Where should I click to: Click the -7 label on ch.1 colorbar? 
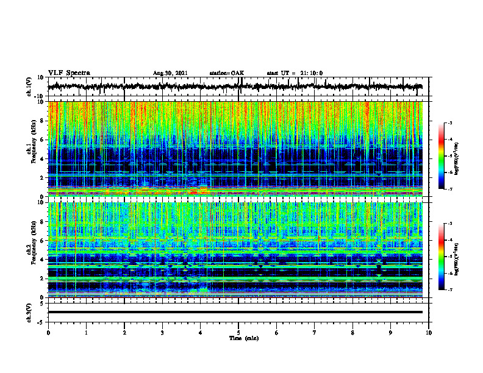tap(449, 189)
